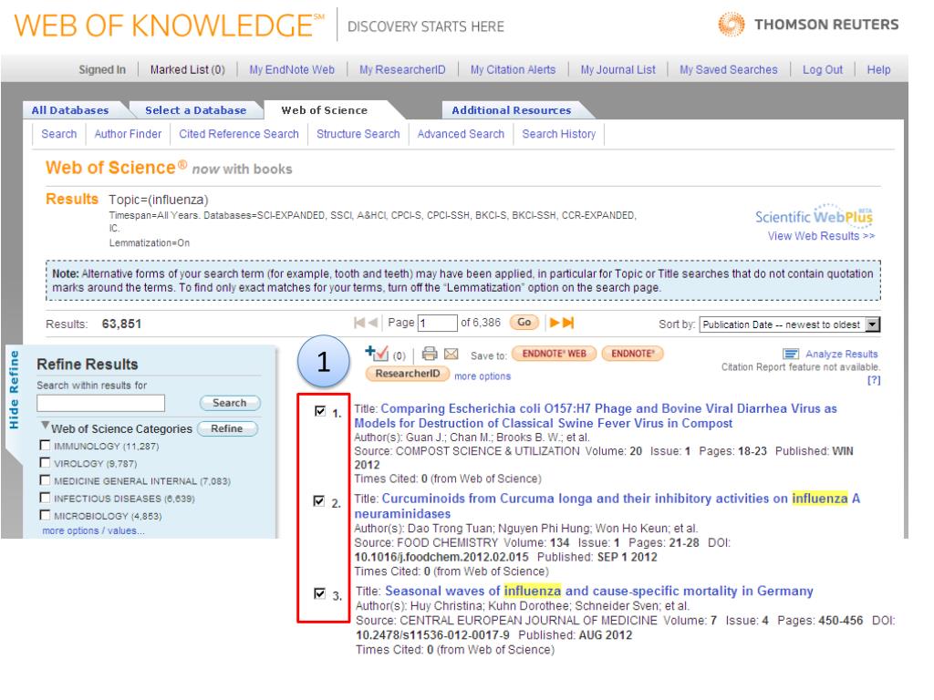Click the Go page button

coord(524,322)
